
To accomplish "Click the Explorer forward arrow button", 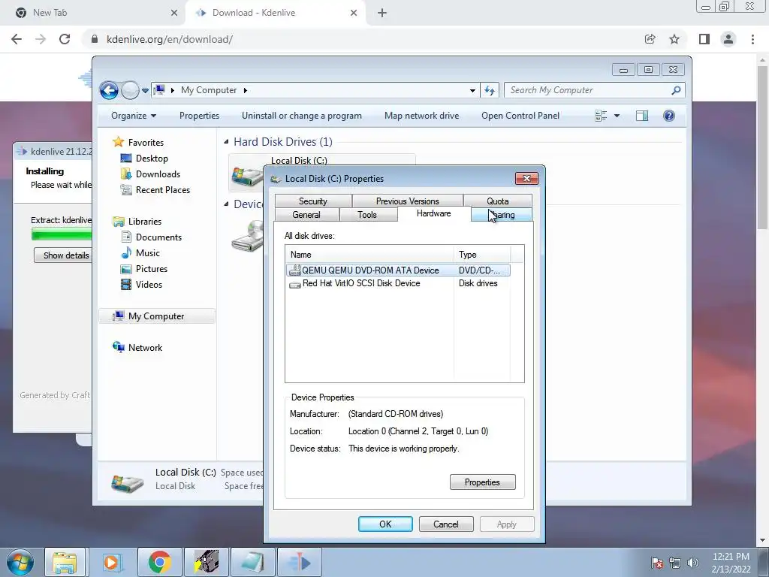I will pyautogui.click(x=130, y=90).
